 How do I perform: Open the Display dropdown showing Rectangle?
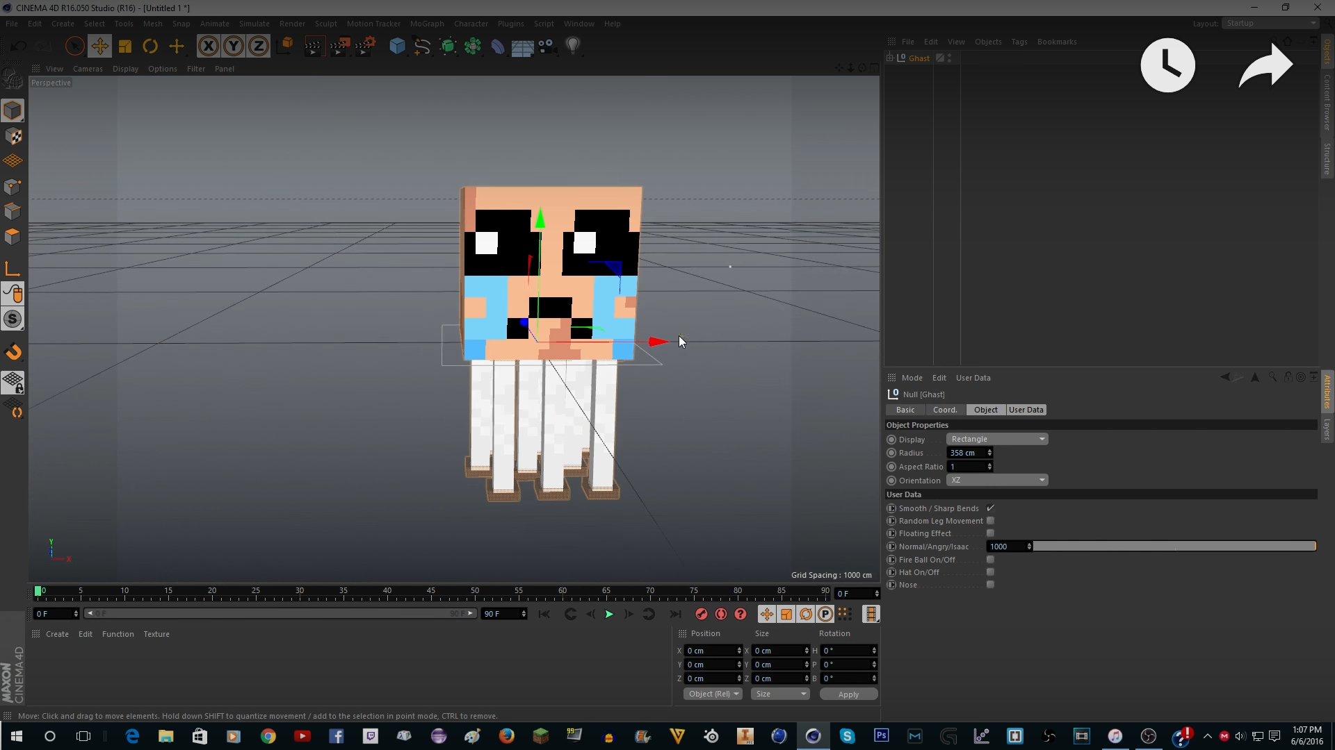[x=997, y=439]
